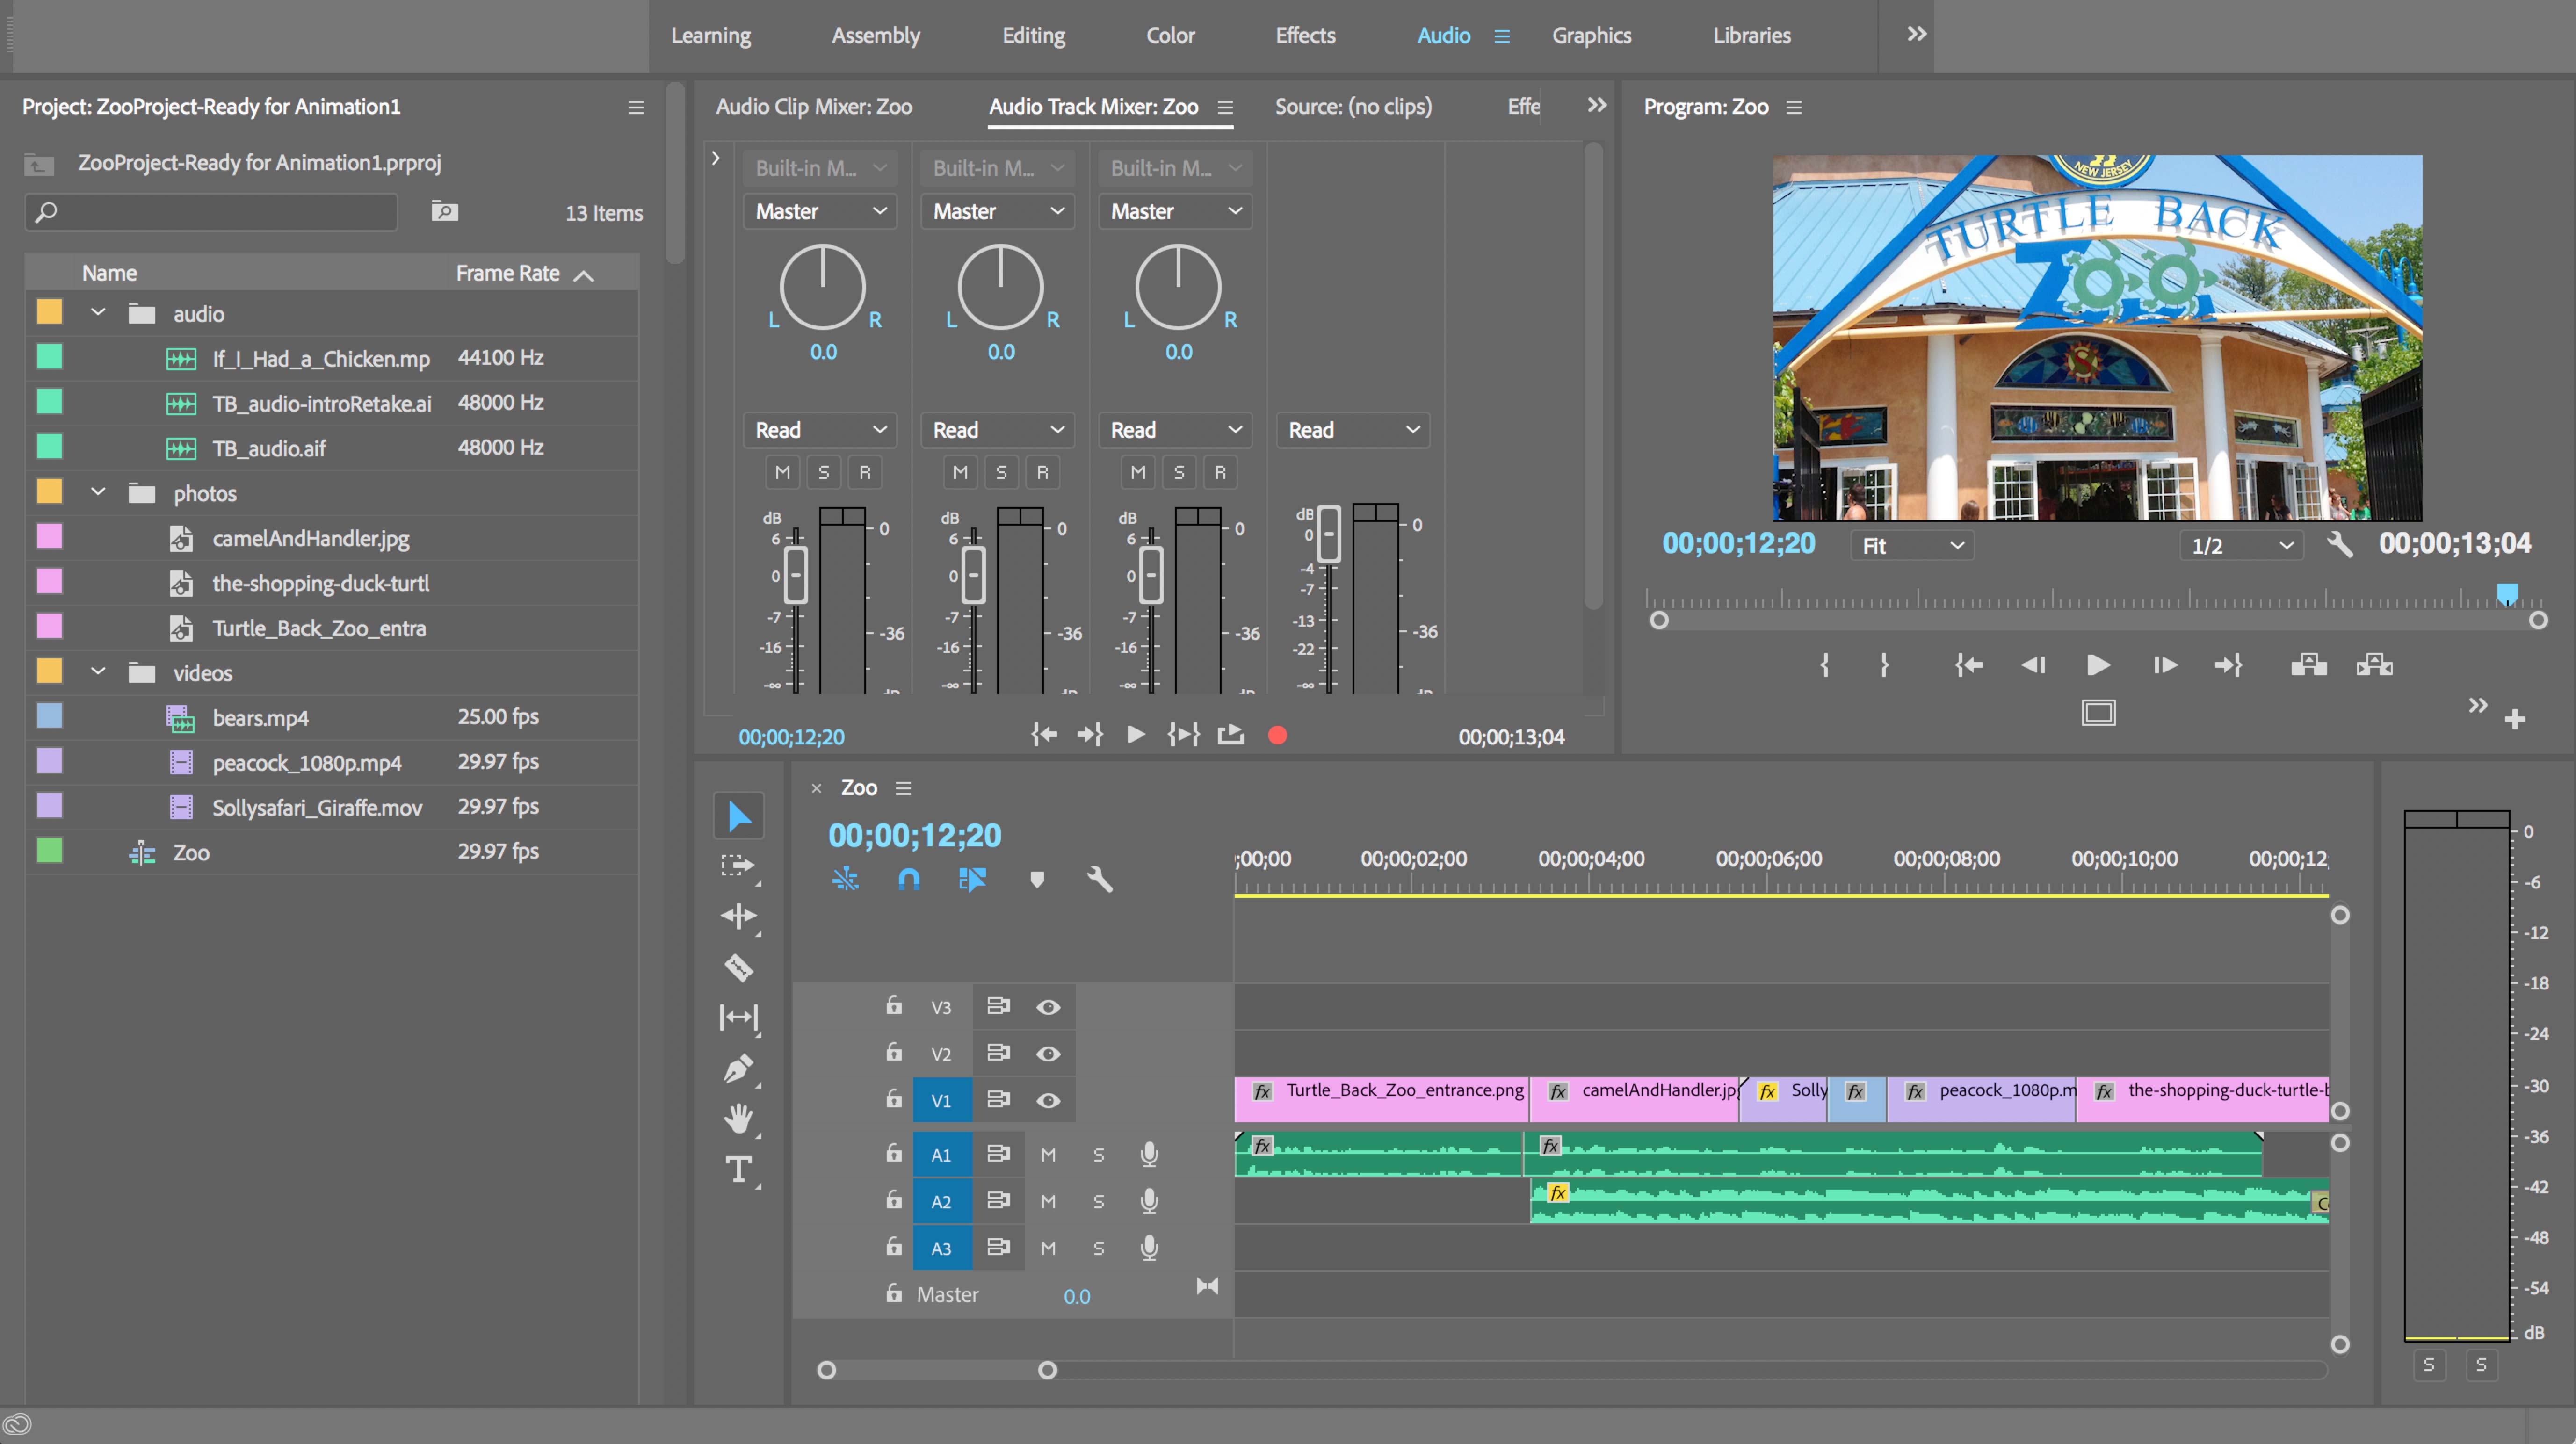Screen dimensions: 2576x1444
Task: Click the timeline wrench display settings
Action: tap(1099, 879)
